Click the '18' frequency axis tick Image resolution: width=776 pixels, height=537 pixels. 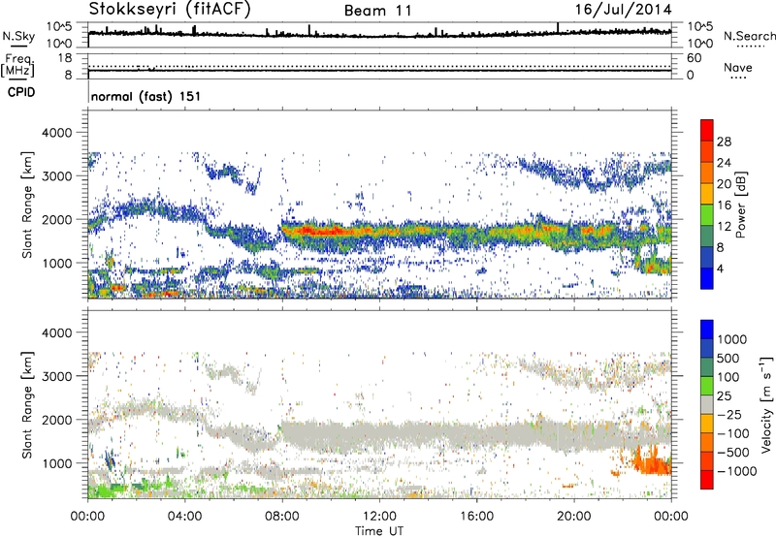point(65,57)
